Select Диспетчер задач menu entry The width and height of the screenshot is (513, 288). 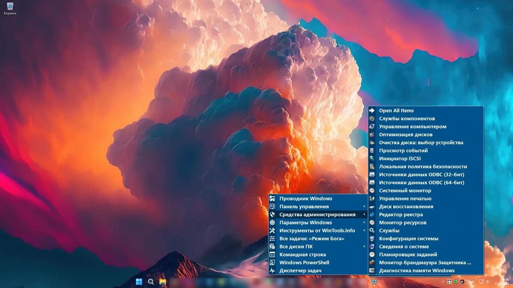pos(318,271)
